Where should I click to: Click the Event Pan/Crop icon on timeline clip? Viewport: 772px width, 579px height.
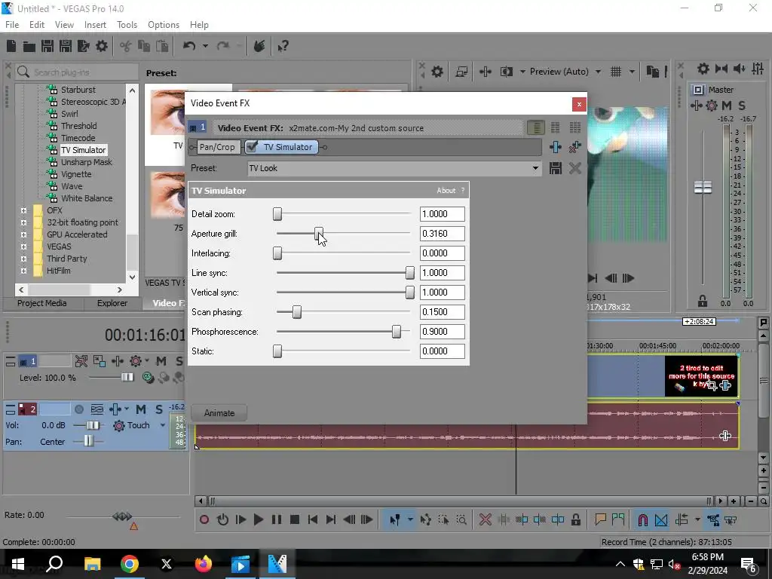(712, 385)
